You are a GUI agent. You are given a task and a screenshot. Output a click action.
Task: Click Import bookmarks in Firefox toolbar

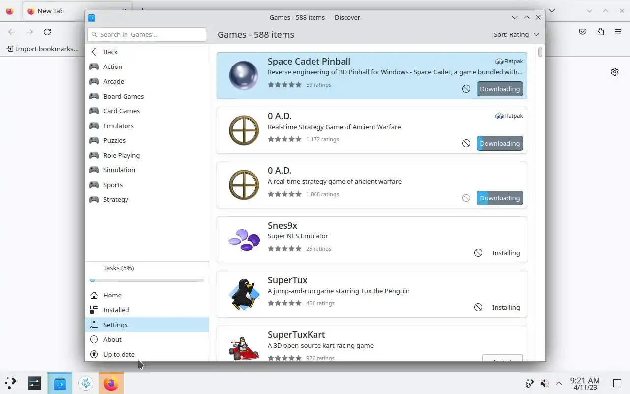tap(42, 49)
